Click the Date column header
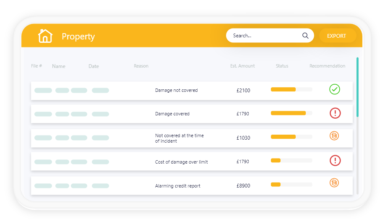Image resolution: width=385 pixels, height=224 pixels. (94, 66)
